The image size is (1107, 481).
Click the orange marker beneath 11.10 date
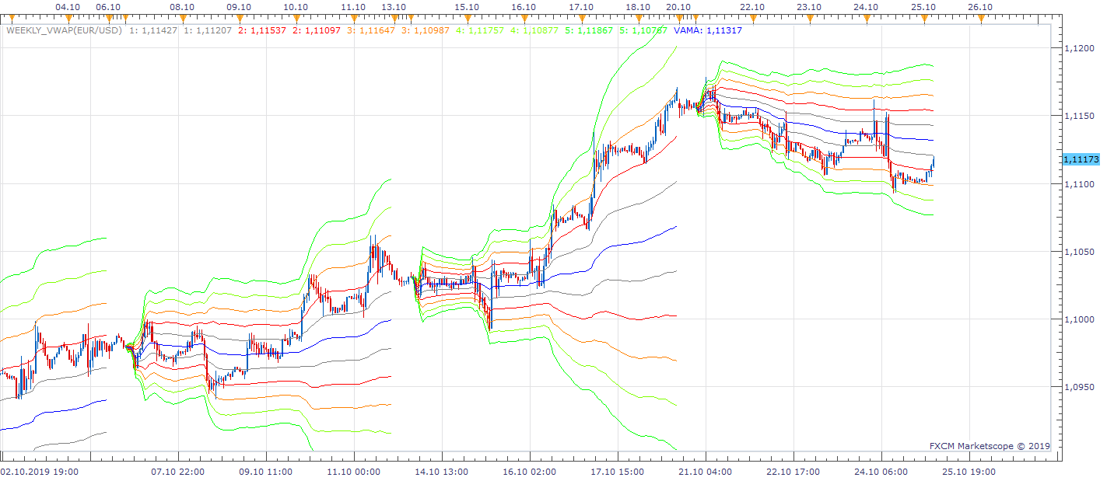point(353,17)
